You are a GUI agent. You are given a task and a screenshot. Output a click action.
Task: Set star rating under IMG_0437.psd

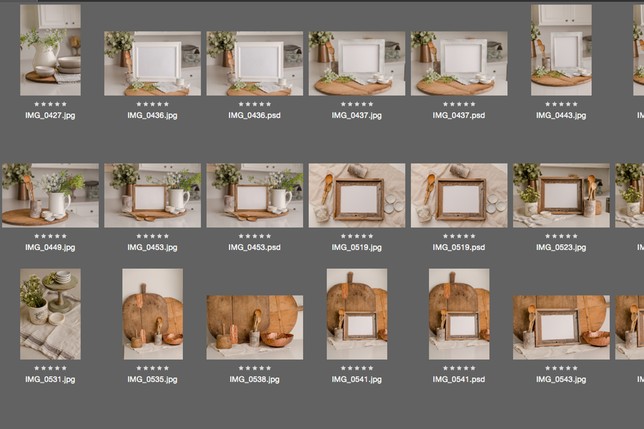pyautogui.click(x=459, y=104)
